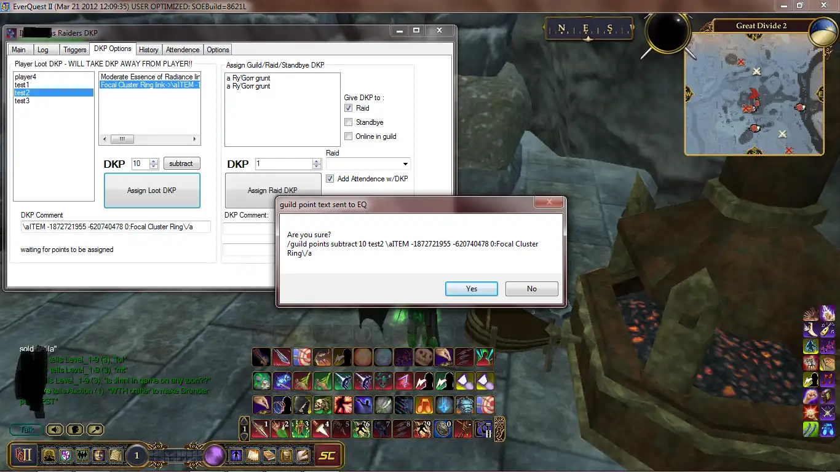Enable the Online in guild checkbox
Screen dimensions: 840x472
[x=349, y=136]
